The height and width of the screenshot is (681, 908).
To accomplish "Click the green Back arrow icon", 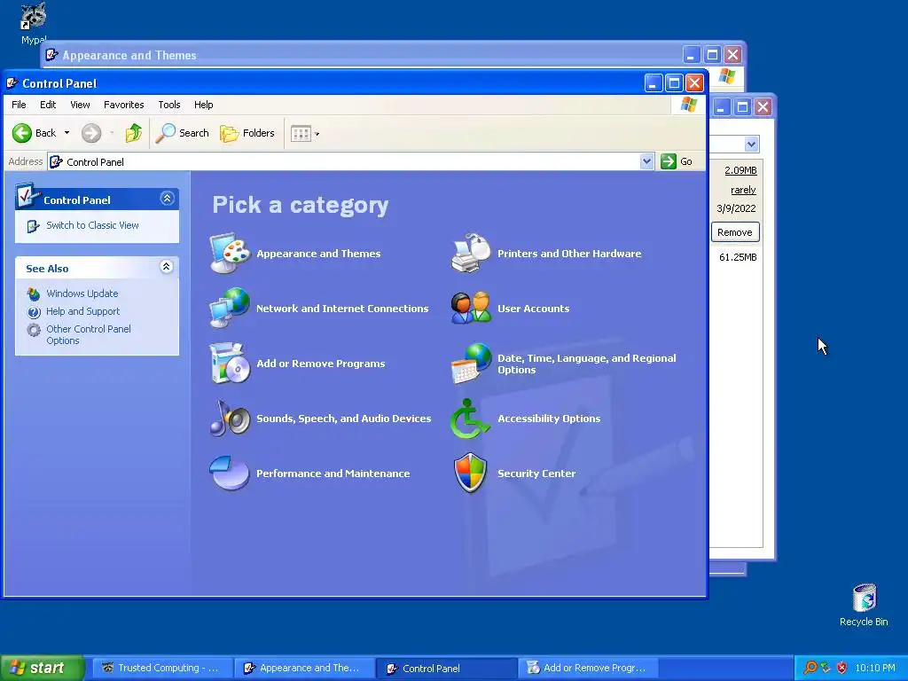I will (x=22, y=133).
